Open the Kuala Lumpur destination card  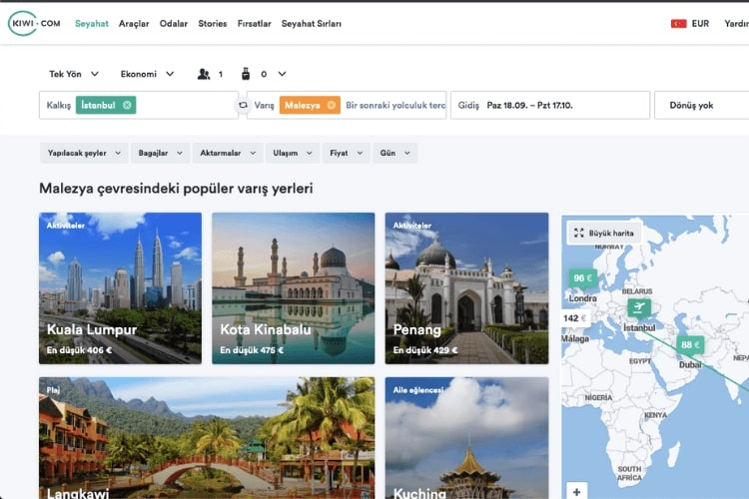point(121,288)
